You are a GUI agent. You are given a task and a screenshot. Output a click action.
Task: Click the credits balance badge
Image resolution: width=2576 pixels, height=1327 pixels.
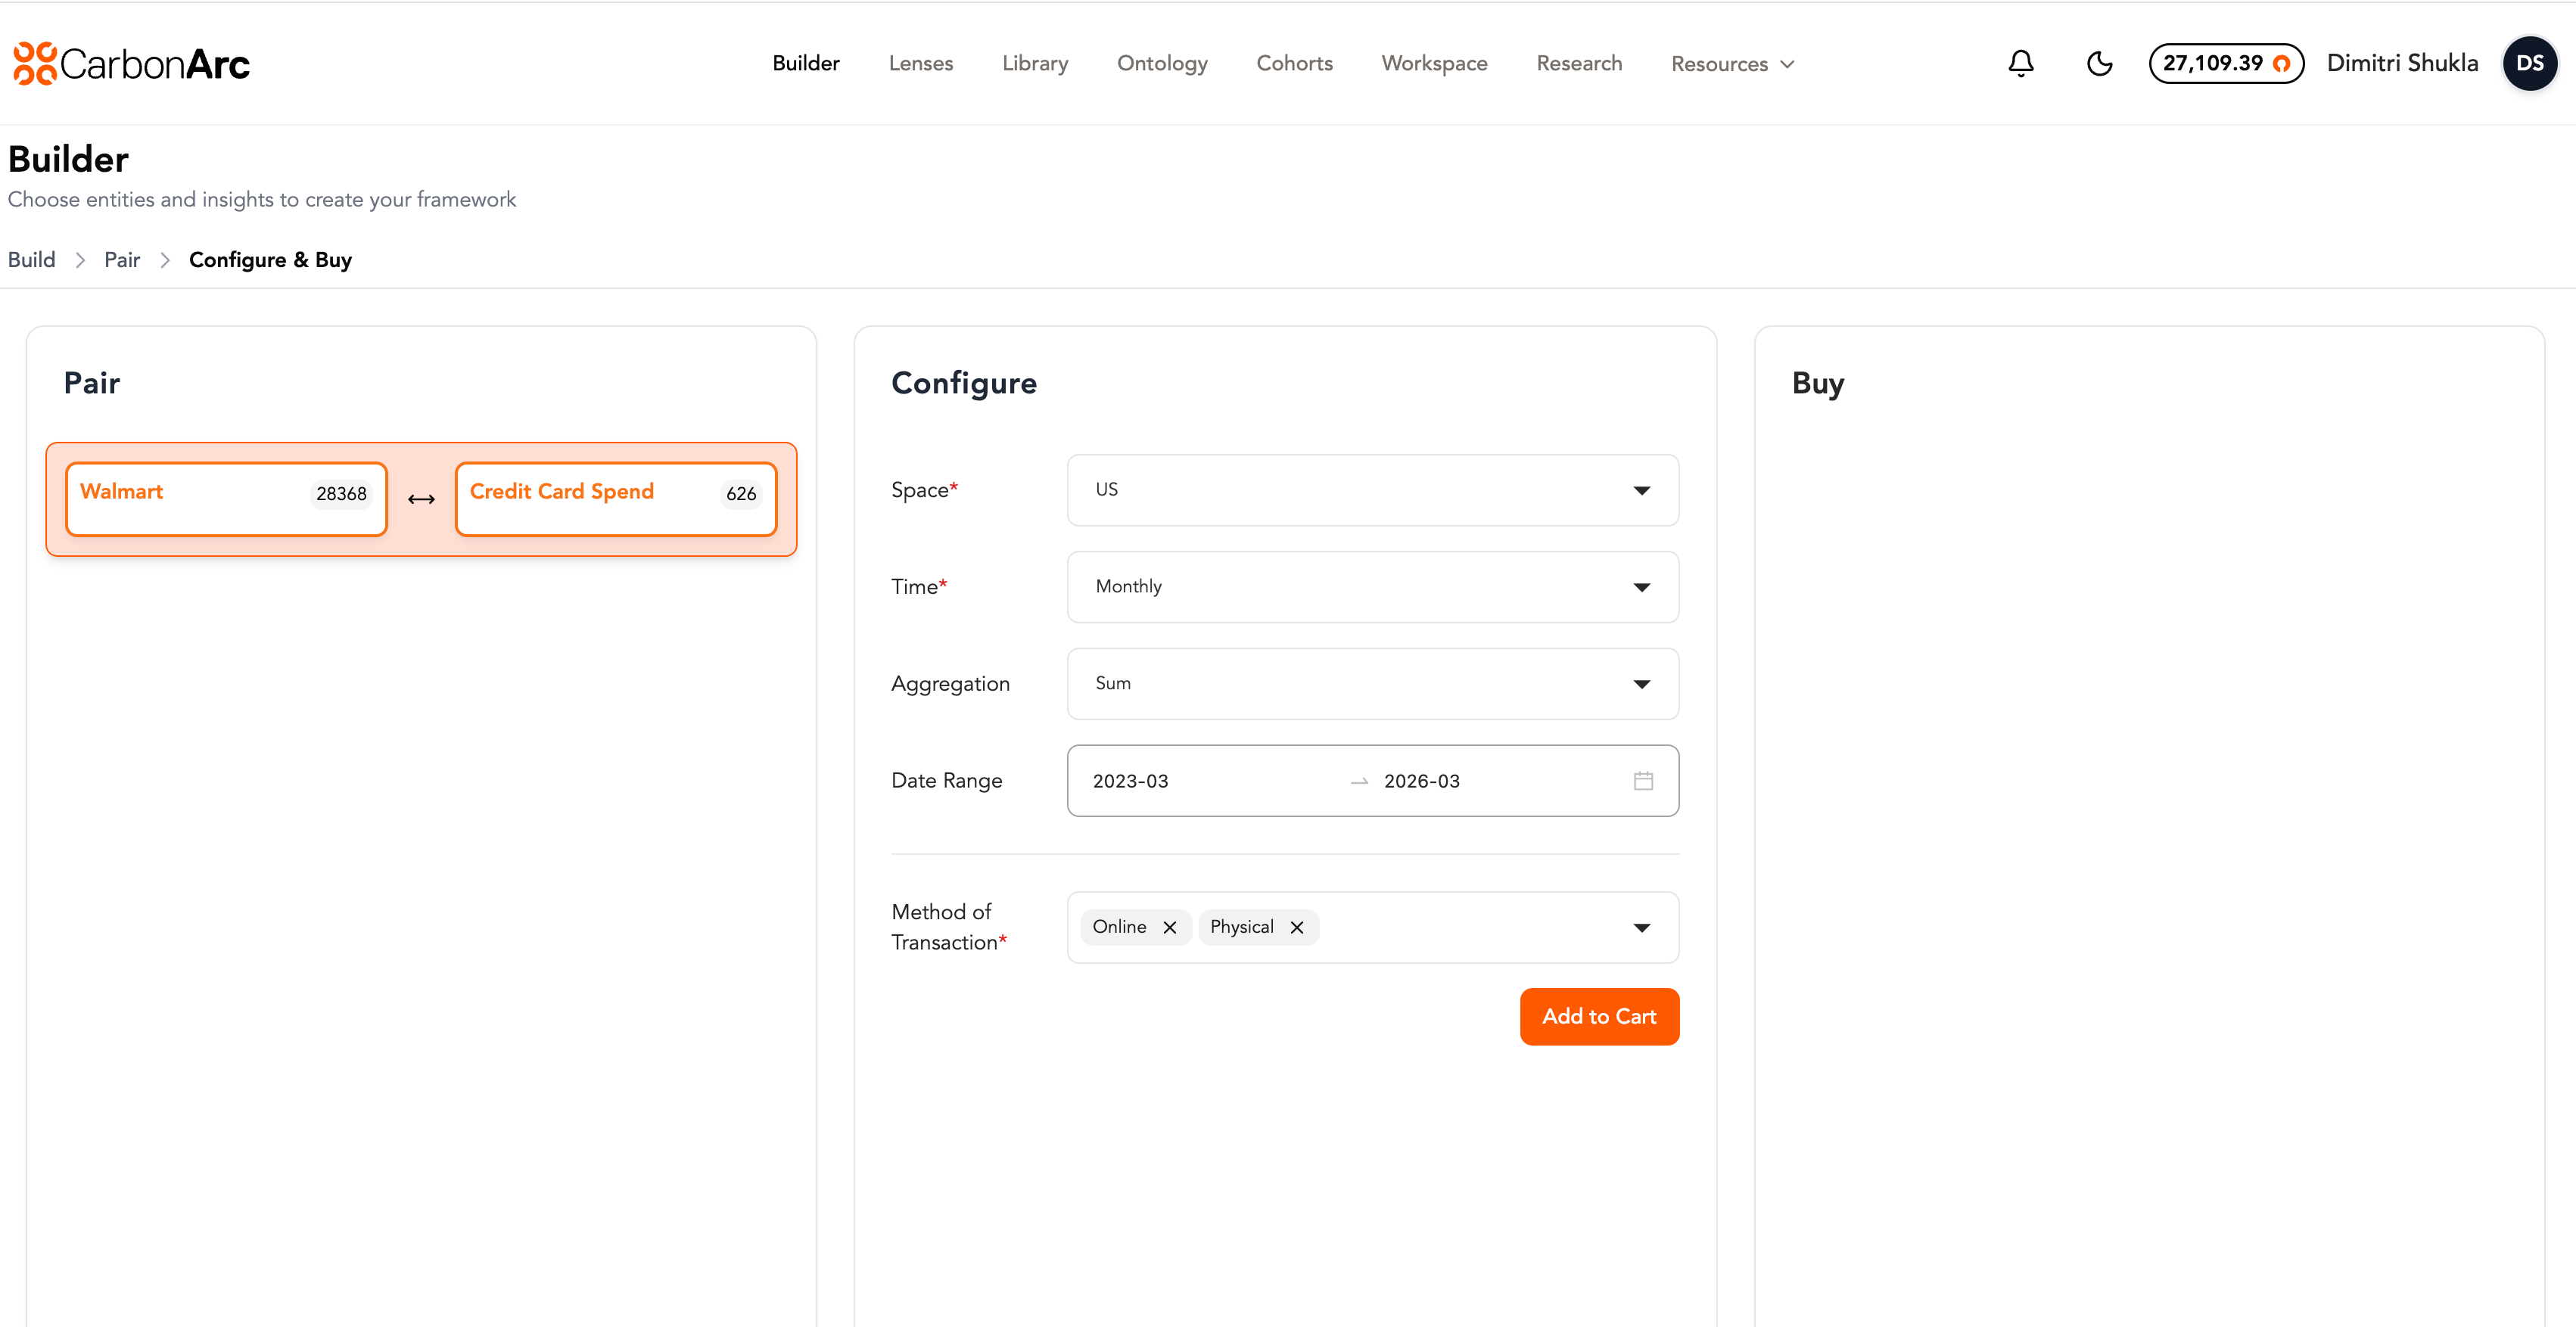[x=2225, y=63]
